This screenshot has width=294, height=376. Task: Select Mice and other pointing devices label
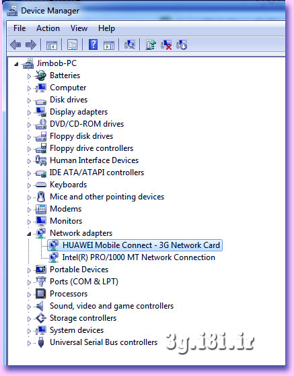click(x=107, y=197)
